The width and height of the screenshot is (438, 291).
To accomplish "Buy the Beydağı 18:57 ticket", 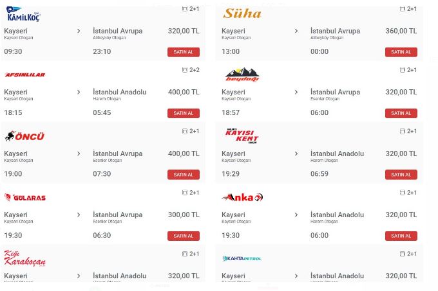I will (401, 113).
